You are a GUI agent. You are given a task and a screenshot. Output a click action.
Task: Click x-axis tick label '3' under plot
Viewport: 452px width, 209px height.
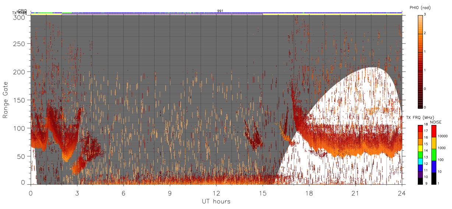tap(77, 193)
